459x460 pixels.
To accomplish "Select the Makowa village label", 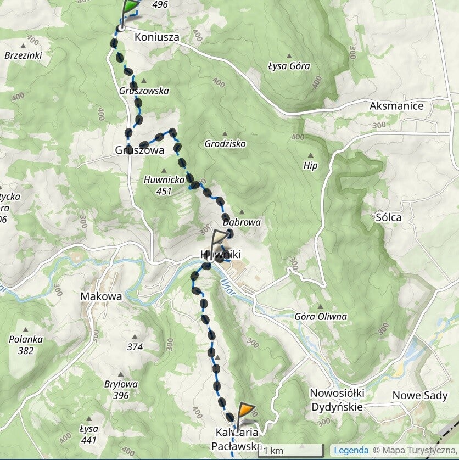I will [x=101, y=296].
